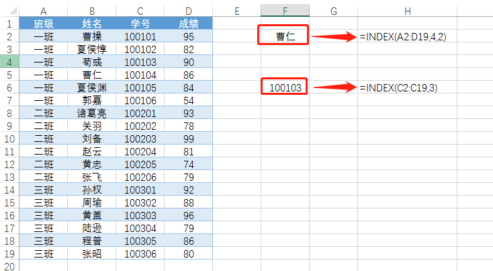Select cell containing 诸葛亮
The image size is (493, 271).
click(x=92, y=114)
